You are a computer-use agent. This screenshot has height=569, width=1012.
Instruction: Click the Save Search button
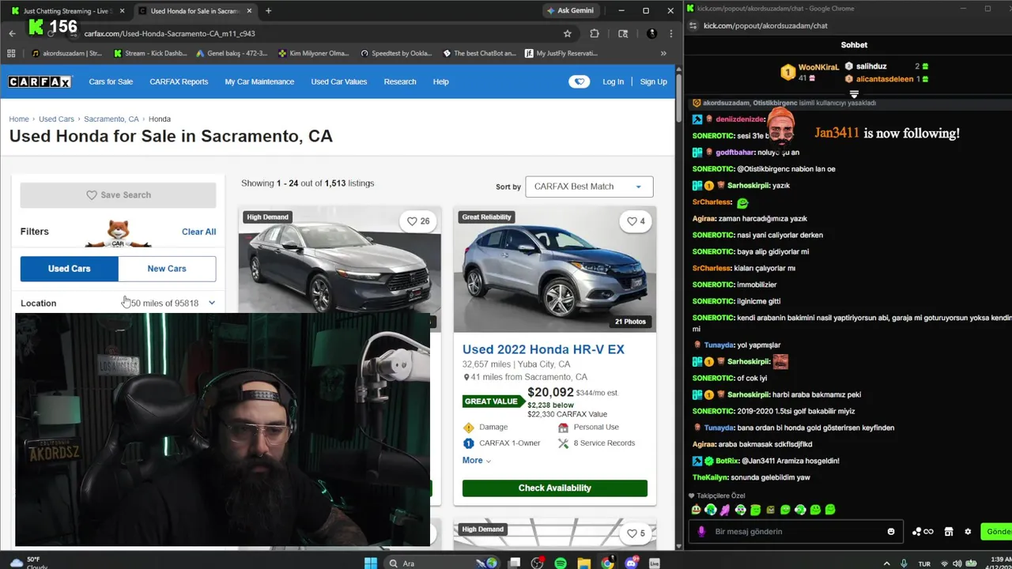[118, 195]
